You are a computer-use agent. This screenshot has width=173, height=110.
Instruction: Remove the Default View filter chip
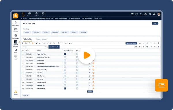pos(58,47)
